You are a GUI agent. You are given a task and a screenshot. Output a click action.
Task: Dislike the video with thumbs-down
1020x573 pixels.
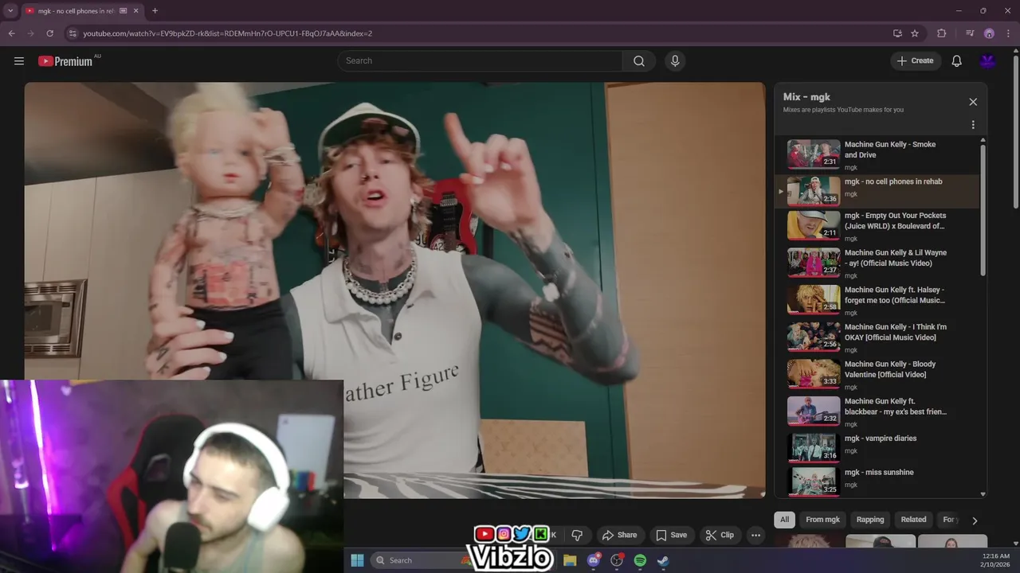pyautogui.click(x=577, y=535)
